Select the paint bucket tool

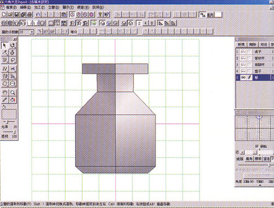coord(13,100)
